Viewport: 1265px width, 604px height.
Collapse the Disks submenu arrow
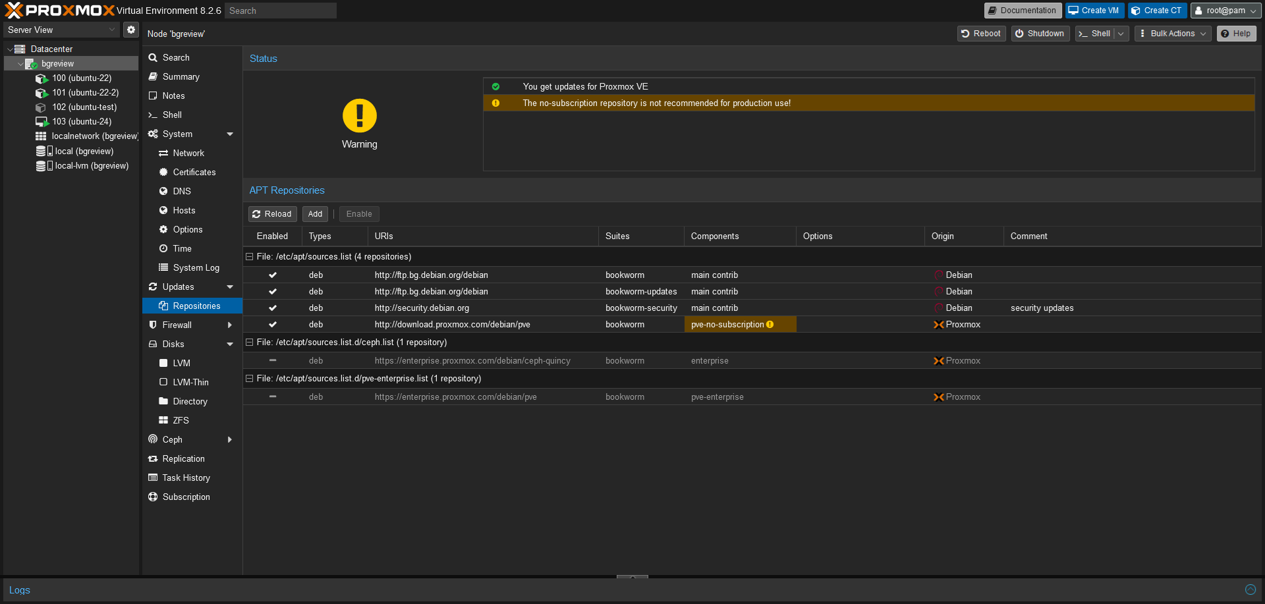coord(230,344)
